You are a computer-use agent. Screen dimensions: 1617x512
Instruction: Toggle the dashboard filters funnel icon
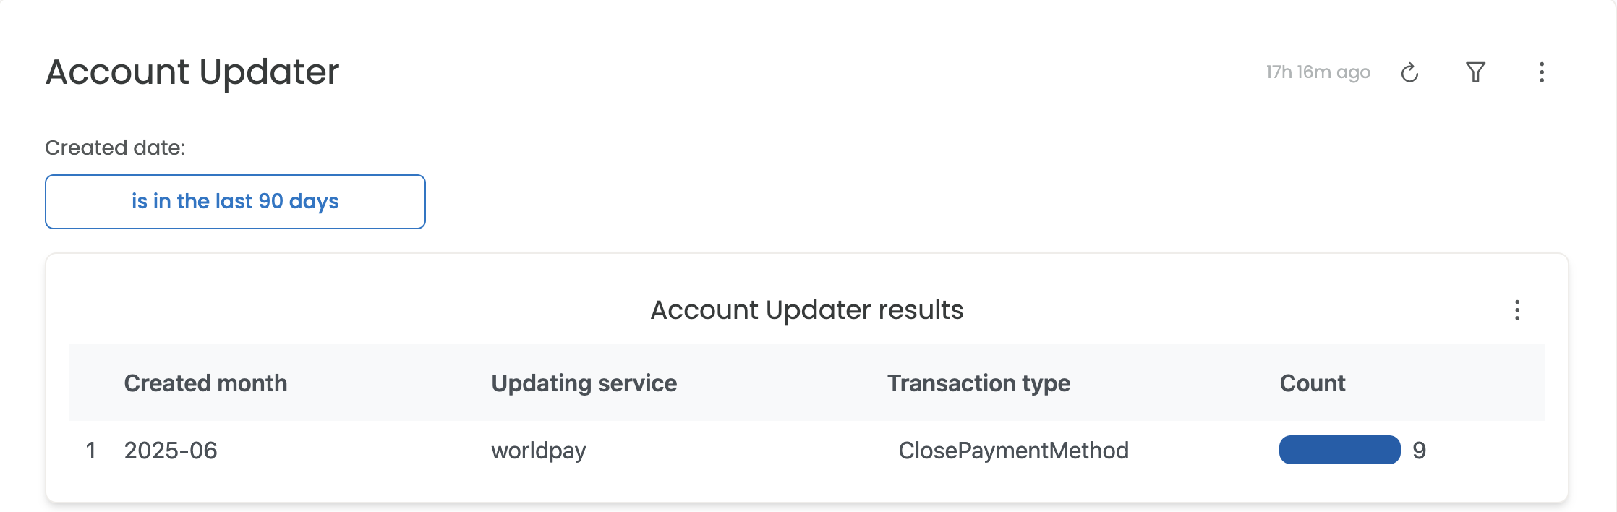point(1475,72)
